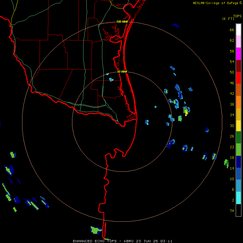Click the "14" legend value
Screen dimensions: 243x243
point(232,168)
